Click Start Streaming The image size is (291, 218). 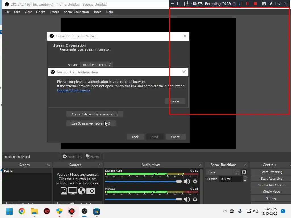[271, 172]
